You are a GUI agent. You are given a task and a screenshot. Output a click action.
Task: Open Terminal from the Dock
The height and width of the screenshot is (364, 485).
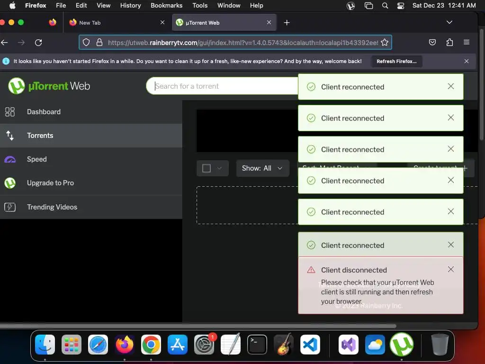tap(257, 345)
